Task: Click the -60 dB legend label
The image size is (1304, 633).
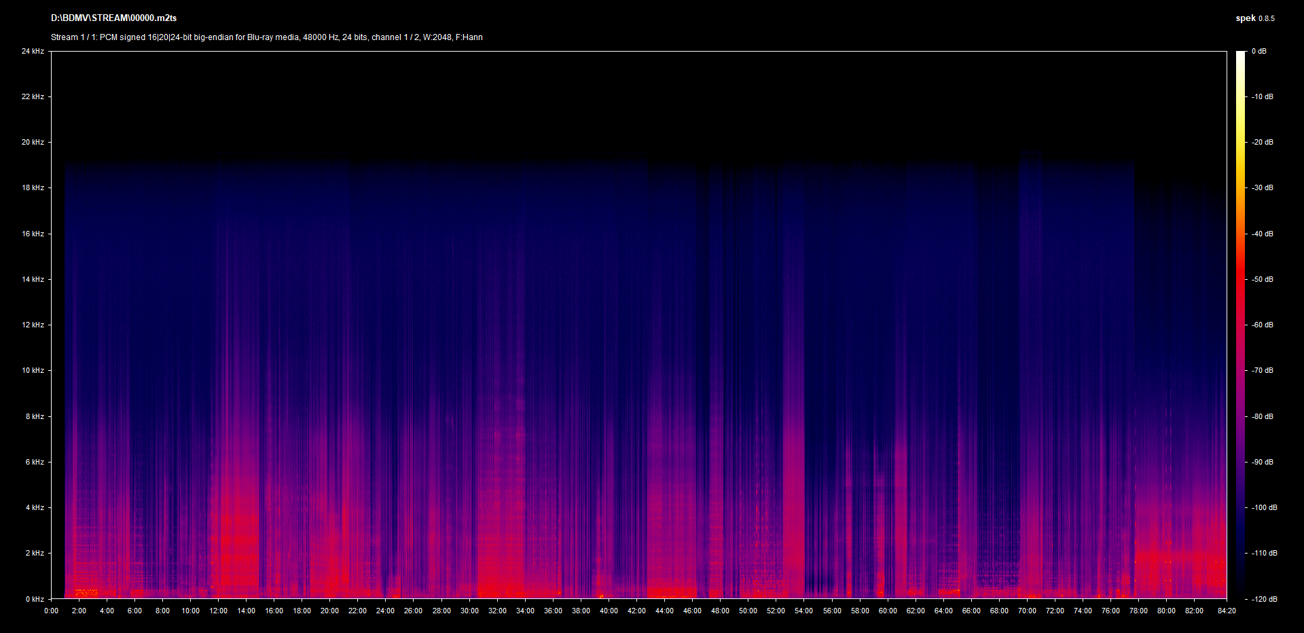Action: tap(1262, 325)
